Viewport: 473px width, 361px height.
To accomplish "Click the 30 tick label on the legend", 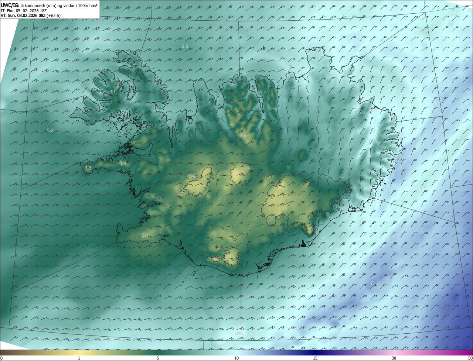I will click(x=394, y=358).
